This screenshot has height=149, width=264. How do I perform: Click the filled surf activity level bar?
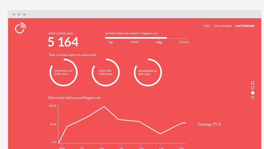coord(136,38)
